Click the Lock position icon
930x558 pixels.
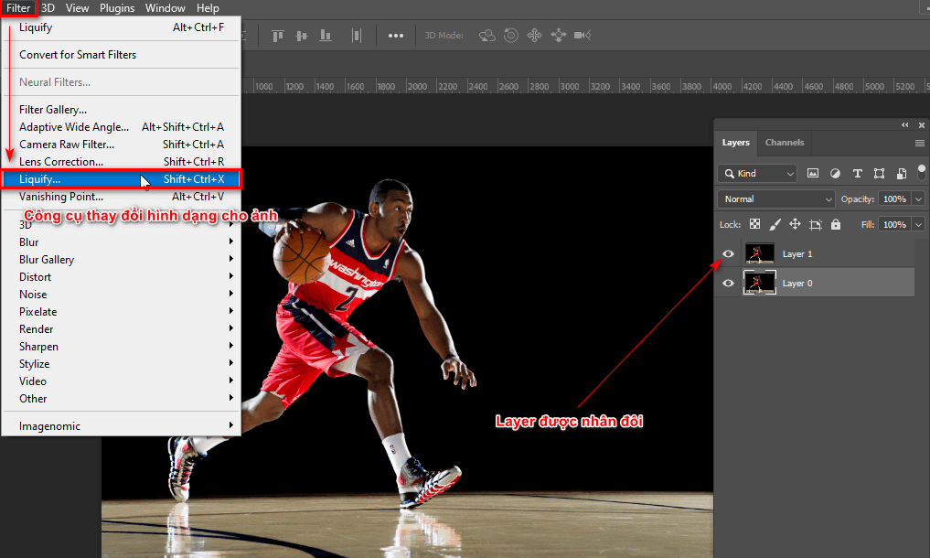click(x=796, y=224)
